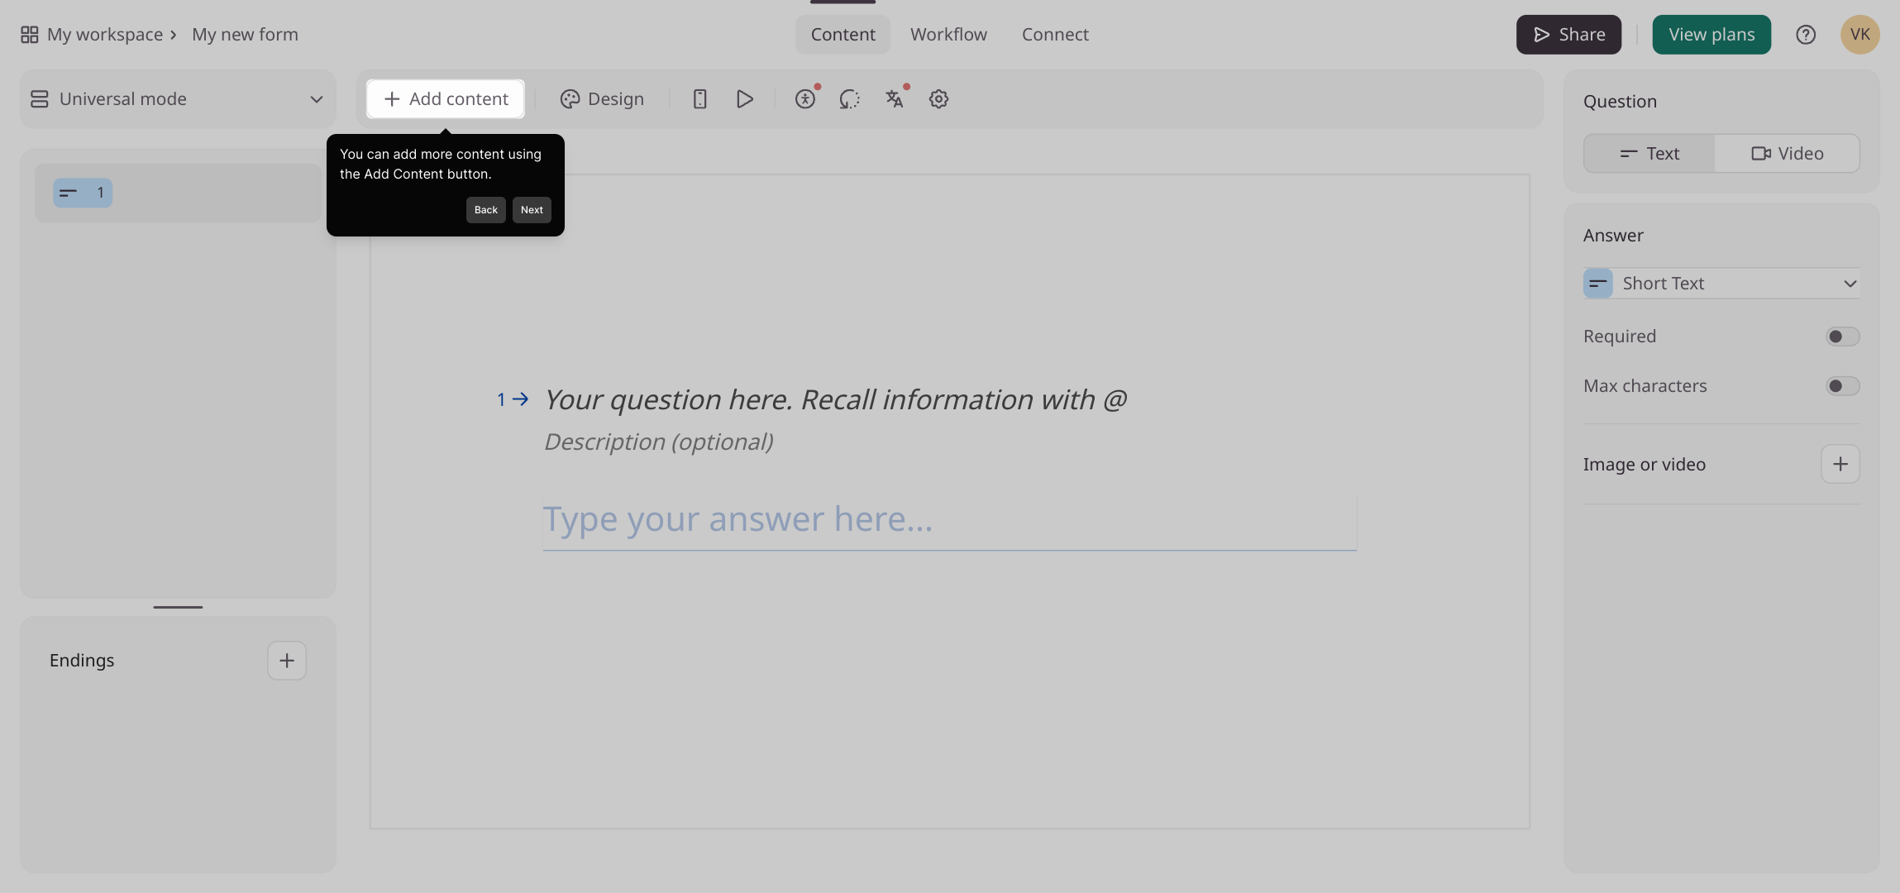Open the translation languages icon
Screen dimensions: 1900x893
pos(894,99)
